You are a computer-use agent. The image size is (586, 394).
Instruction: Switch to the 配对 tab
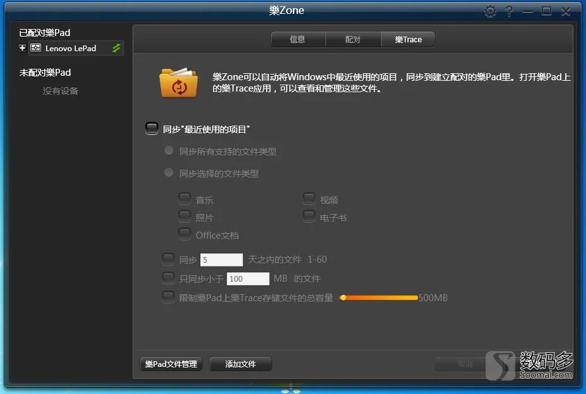click(x=353, y=39)
